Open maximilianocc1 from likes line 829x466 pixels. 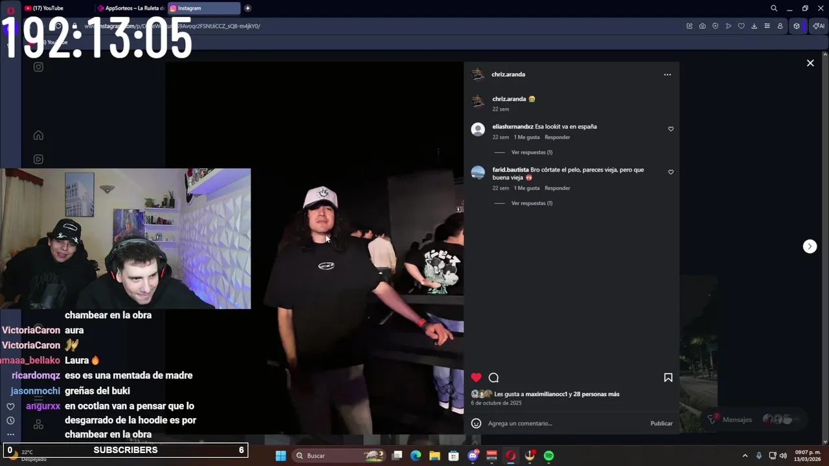click(x=547, y=394)
